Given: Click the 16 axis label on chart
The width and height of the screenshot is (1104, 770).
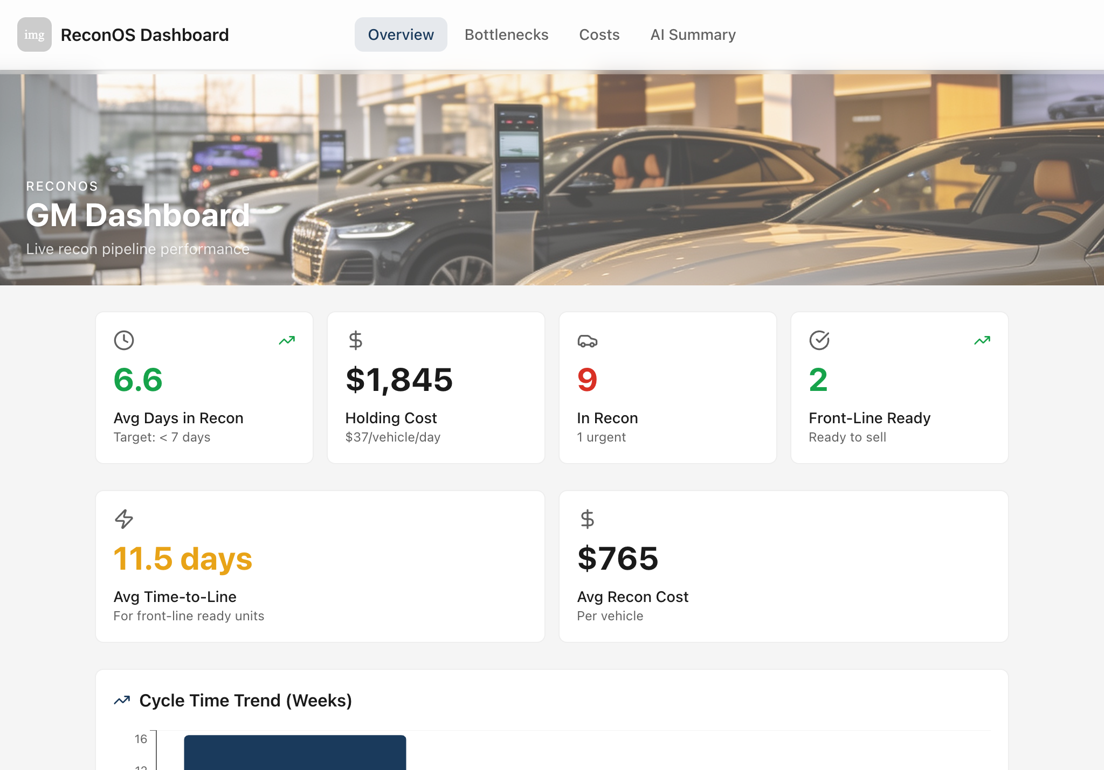Looking at the screenshot, I should (141, 739).
